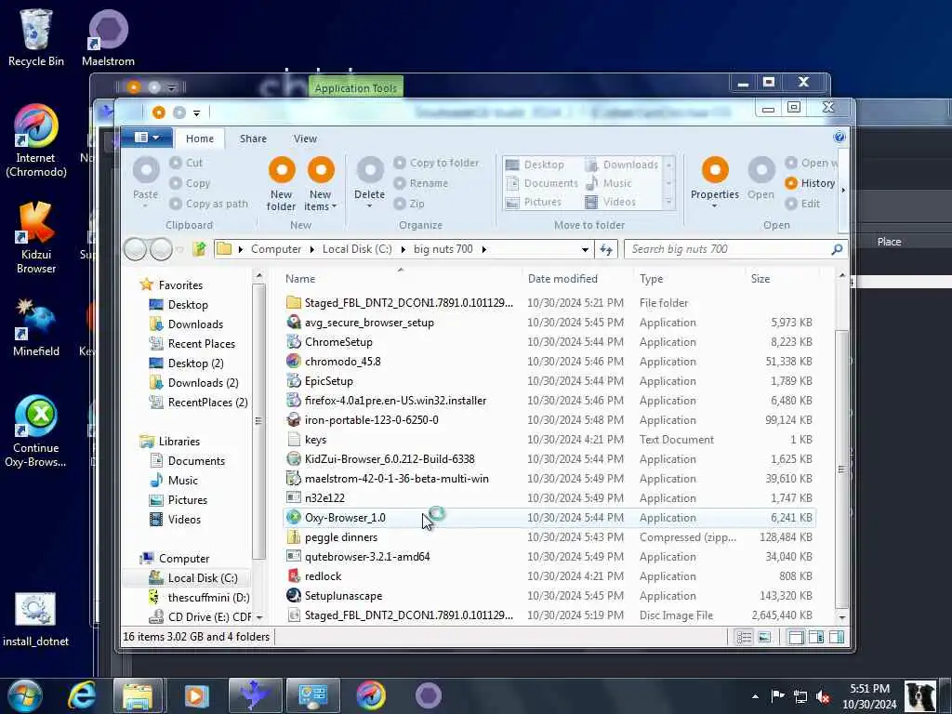Expand the Move to folder gallery list
952x714 pixels.
[x=669, y=202]
